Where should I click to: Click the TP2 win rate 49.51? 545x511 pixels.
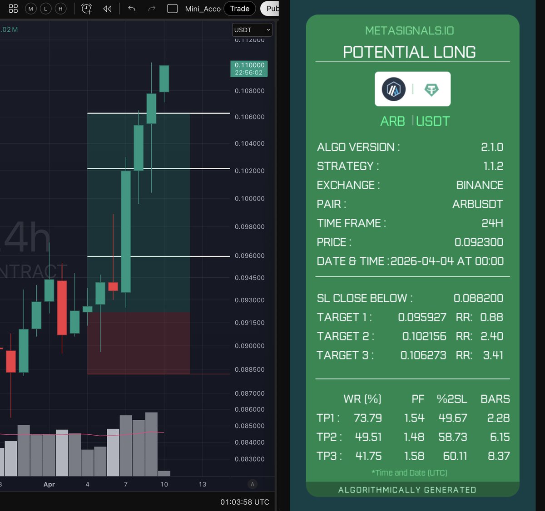click(368, 437)
